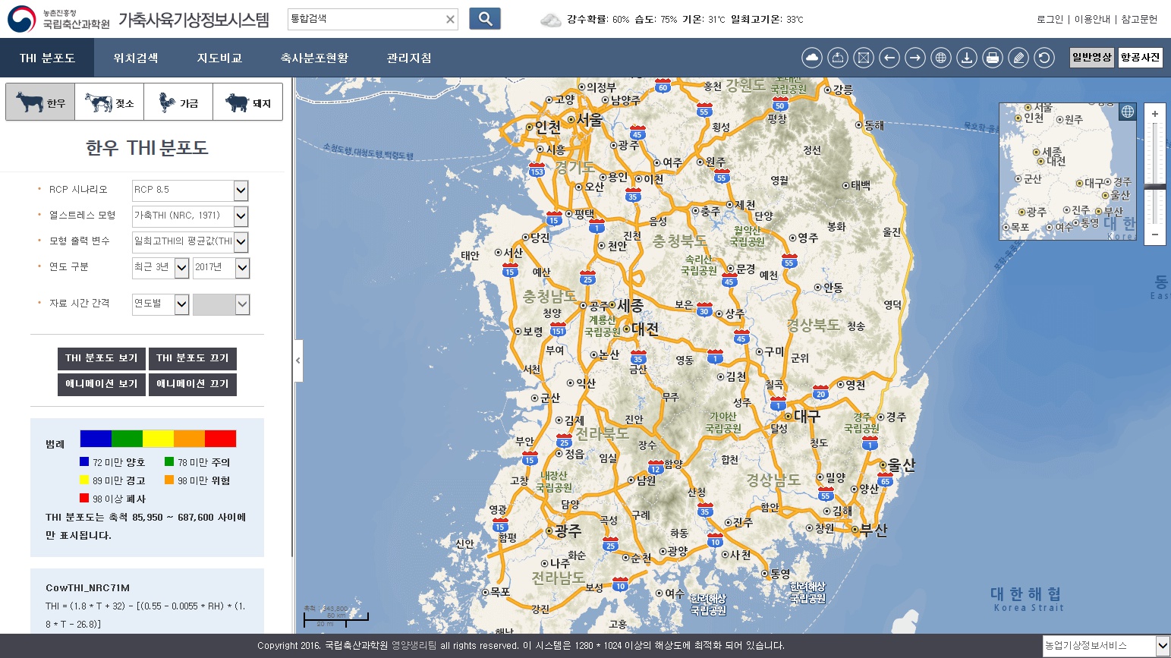Zoom out with the minus button
This screenshot has height=658, width=1171.
[x=1155, y=235]
